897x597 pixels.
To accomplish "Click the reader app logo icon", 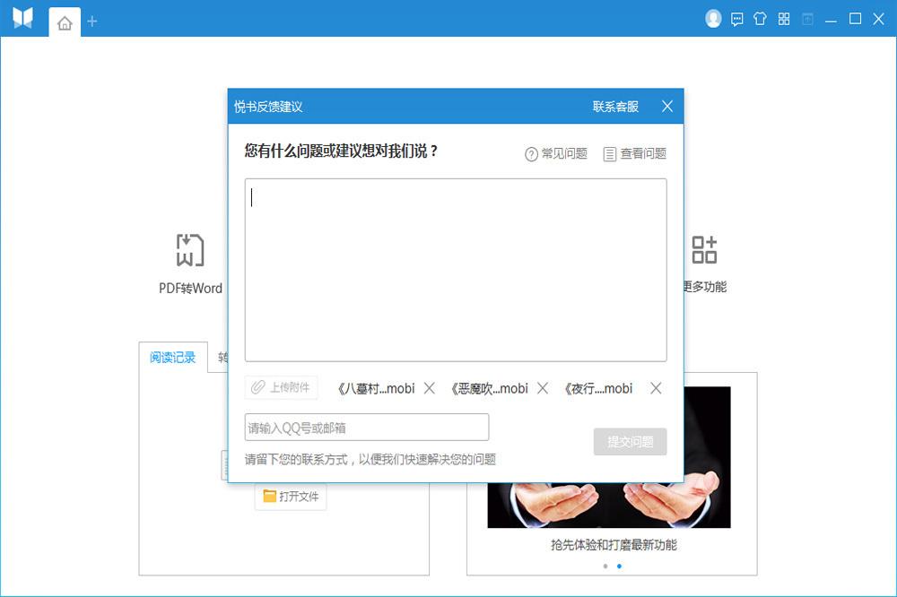I will [23, 18].
